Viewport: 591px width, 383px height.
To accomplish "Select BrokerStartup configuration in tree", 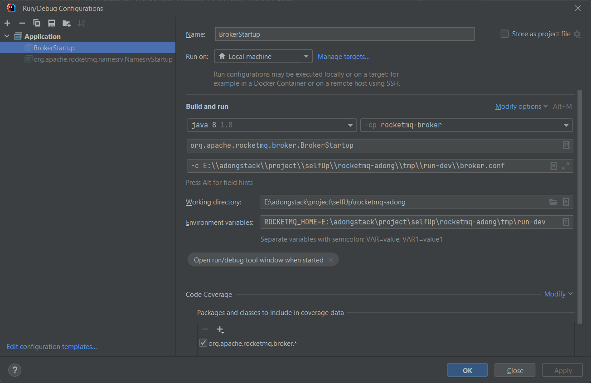I will tap(87, 48).
